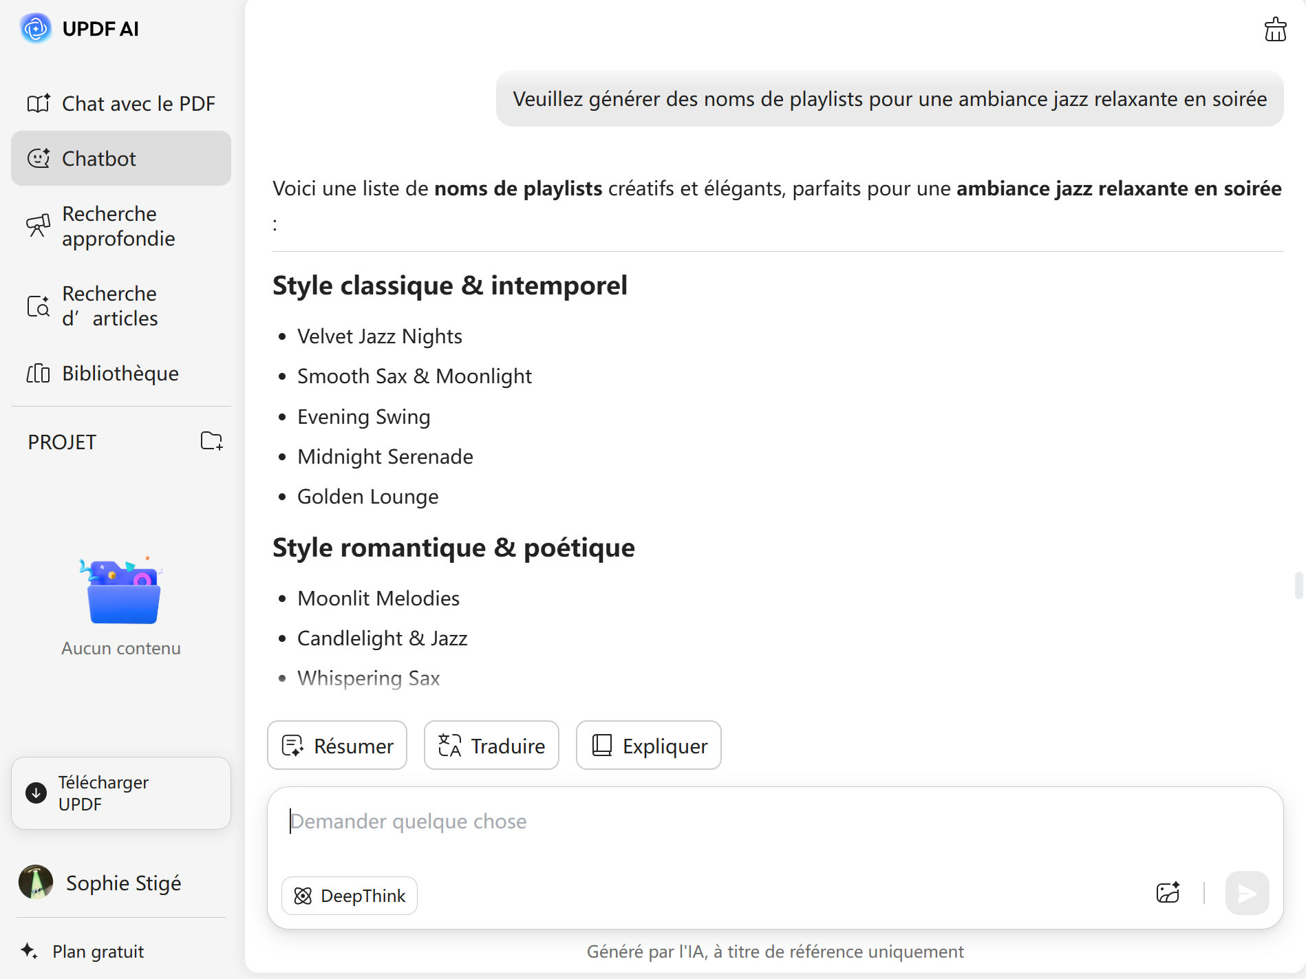Create a new project folder

pos(211,441)
